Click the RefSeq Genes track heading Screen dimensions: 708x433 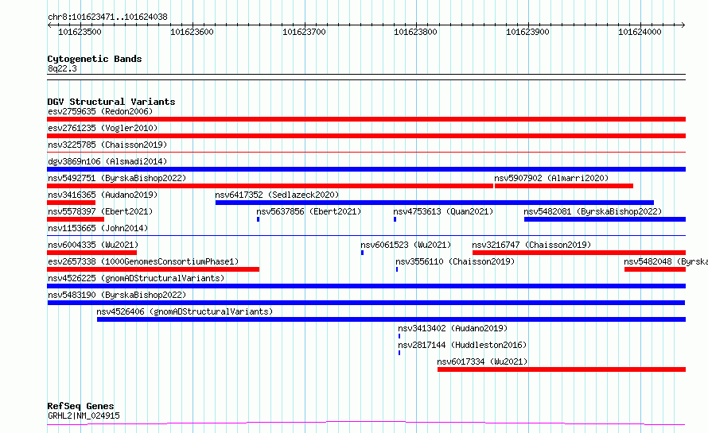(x=81, y=406)
